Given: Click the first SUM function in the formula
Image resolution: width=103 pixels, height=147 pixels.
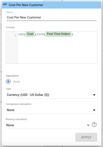Looking at the screenshot, I should 21,34.
